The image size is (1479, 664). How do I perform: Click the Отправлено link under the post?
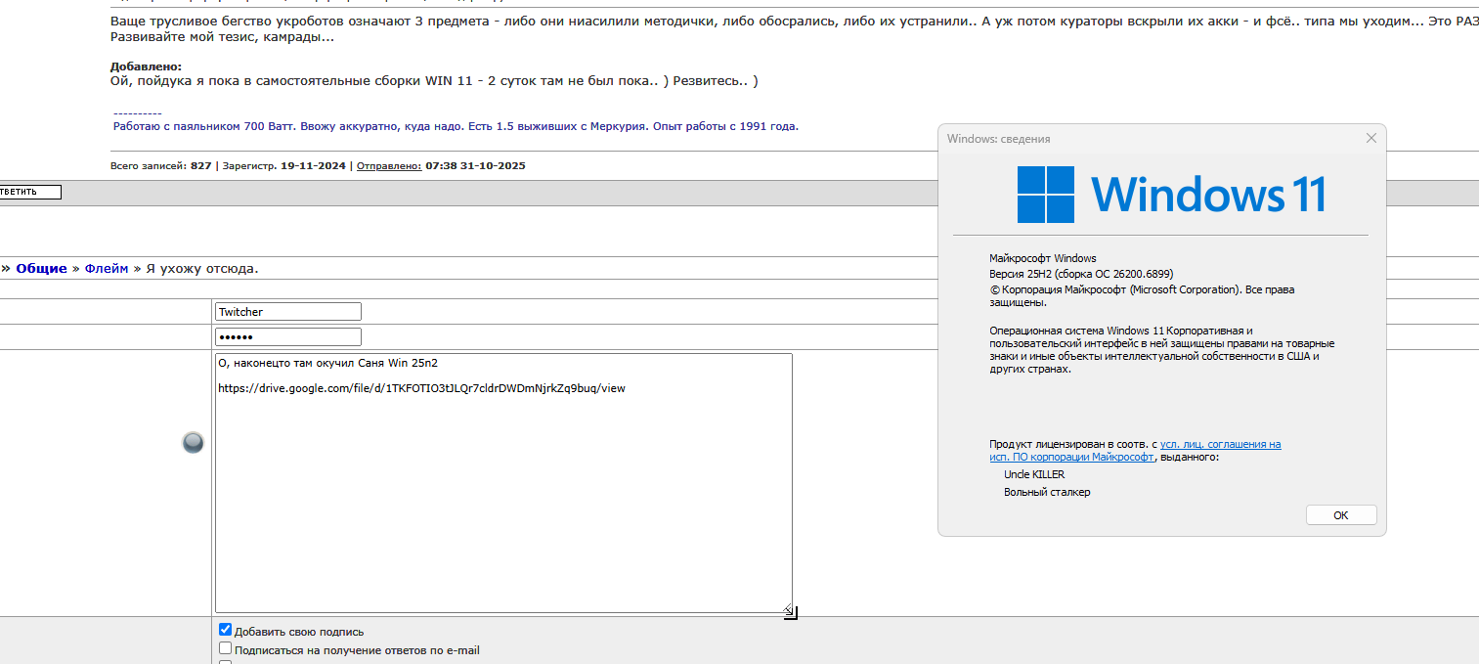pyautogui.click(x=388, y=166)
